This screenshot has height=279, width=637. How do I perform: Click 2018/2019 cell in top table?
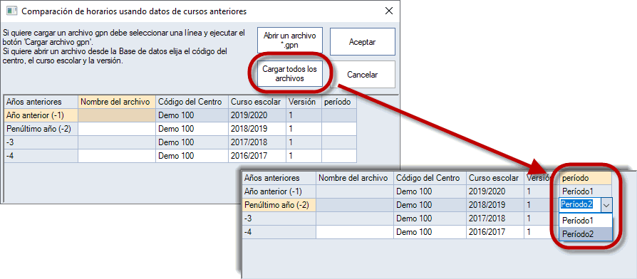coord(257,129)
